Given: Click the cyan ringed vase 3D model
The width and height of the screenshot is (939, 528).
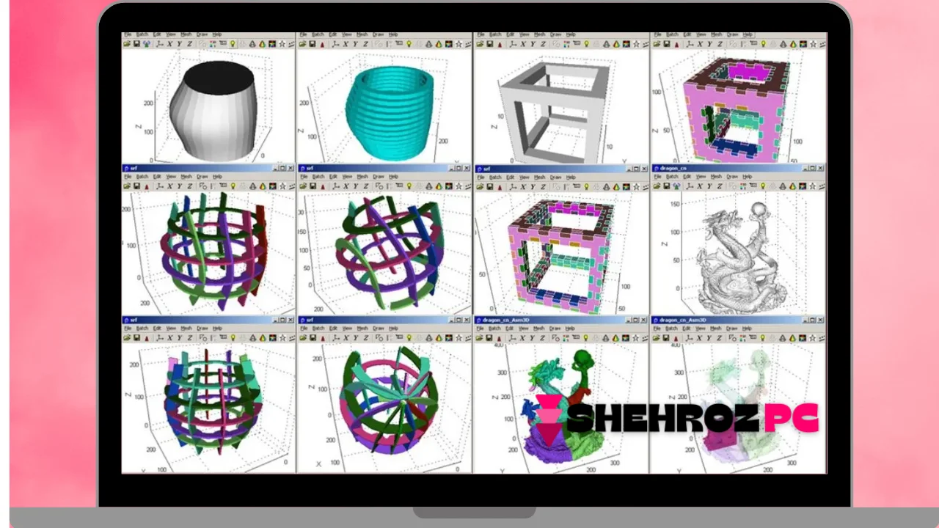Looking at the screenshot, I should [390, 114].
